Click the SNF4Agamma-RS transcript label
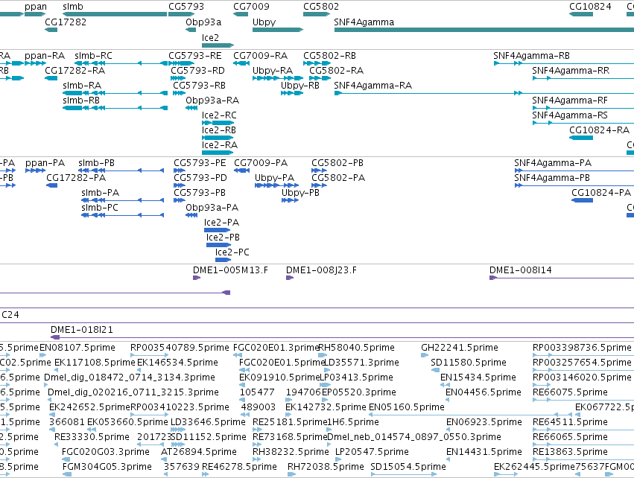Viewport: 634px width, 478px height. tap(570, 115)
